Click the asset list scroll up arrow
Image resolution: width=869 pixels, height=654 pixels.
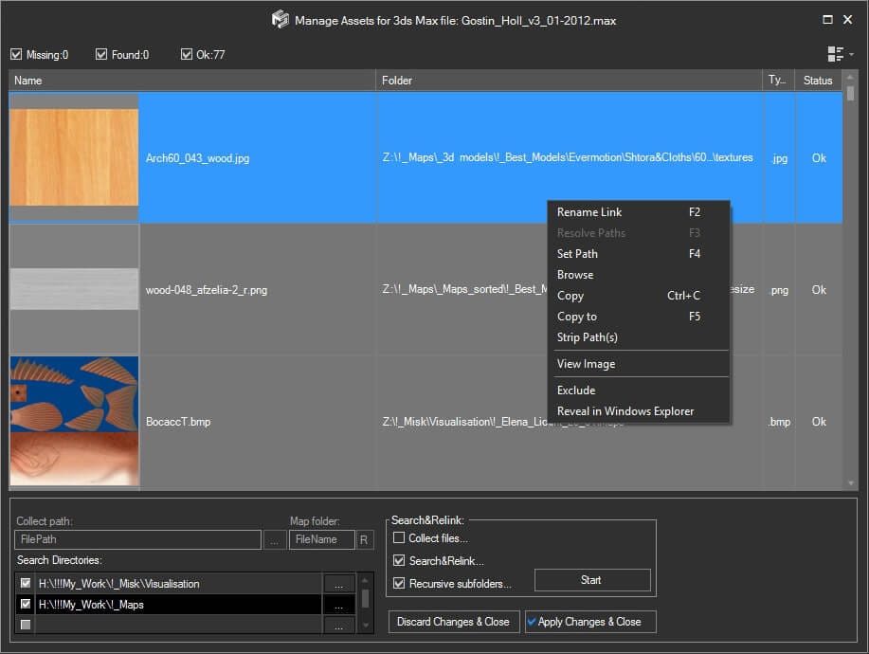coord(850,77)
